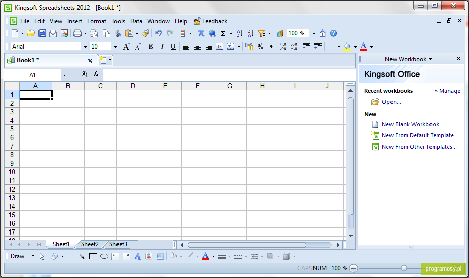
Task: Open the New Workbook pane dropdown
Action: [x=430, y=59]
